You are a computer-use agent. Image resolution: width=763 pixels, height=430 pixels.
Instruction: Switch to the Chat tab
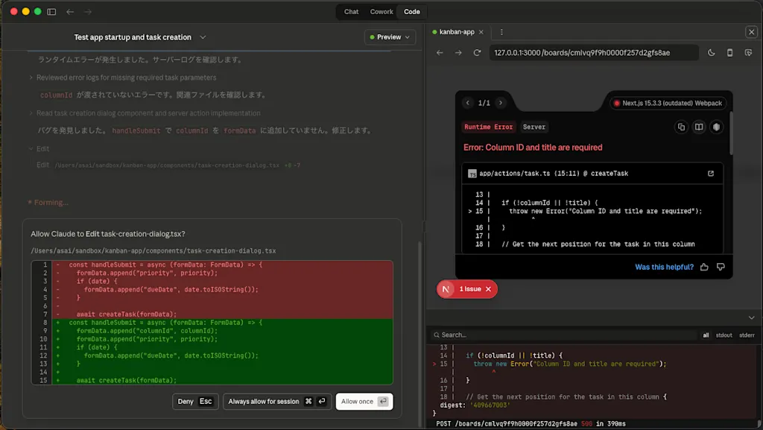(351, 12)
